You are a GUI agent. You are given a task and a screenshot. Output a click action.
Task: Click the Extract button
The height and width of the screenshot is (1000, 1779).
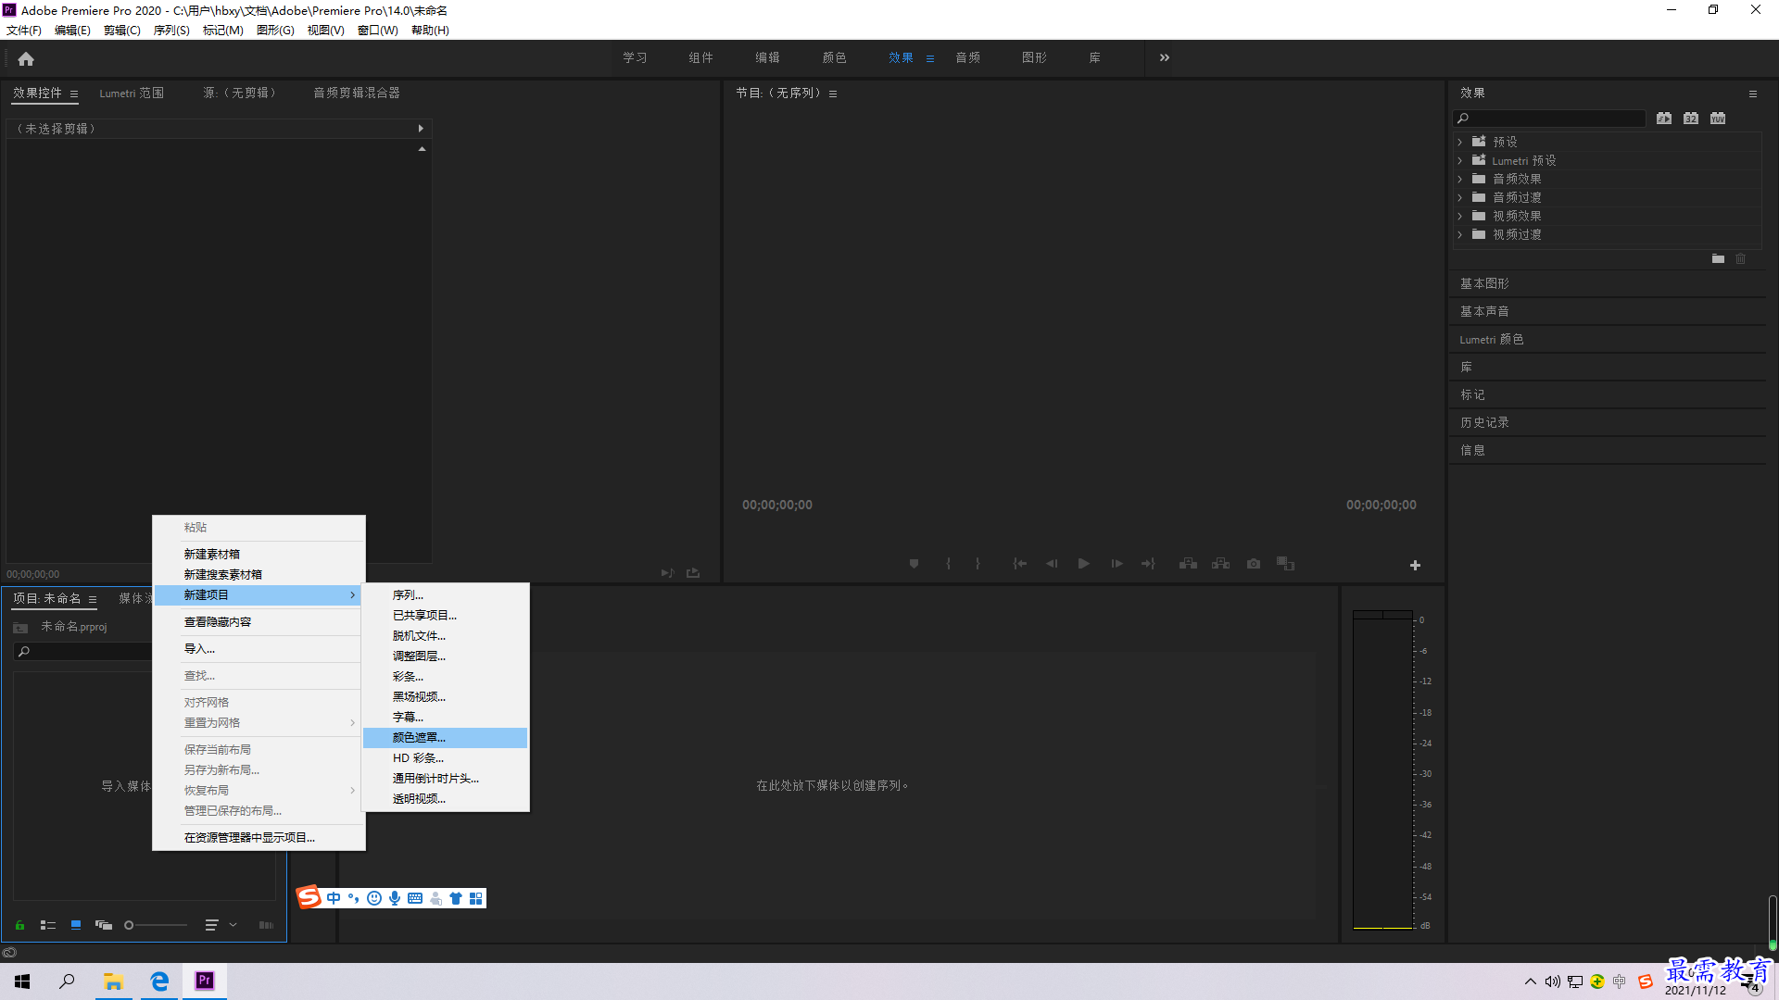tap(1221, 564)
